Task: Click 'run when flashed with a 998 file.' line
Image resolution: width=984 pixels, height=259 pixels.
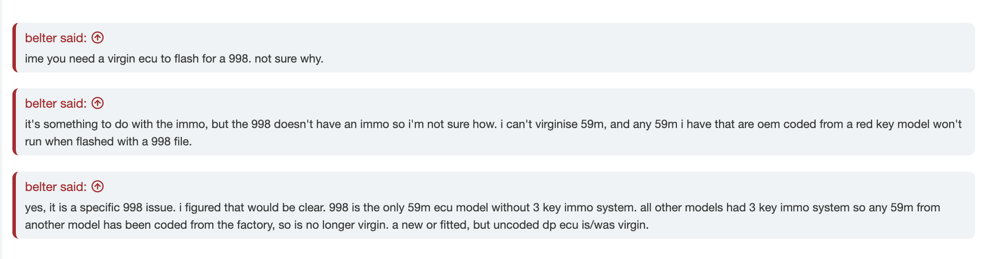Action: click(109, 141)
